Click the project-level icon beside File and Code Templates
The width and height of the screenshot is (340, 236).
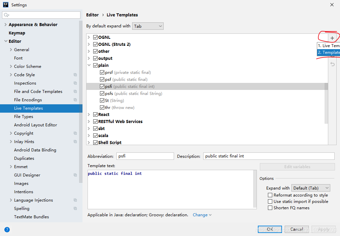(75, 92)
